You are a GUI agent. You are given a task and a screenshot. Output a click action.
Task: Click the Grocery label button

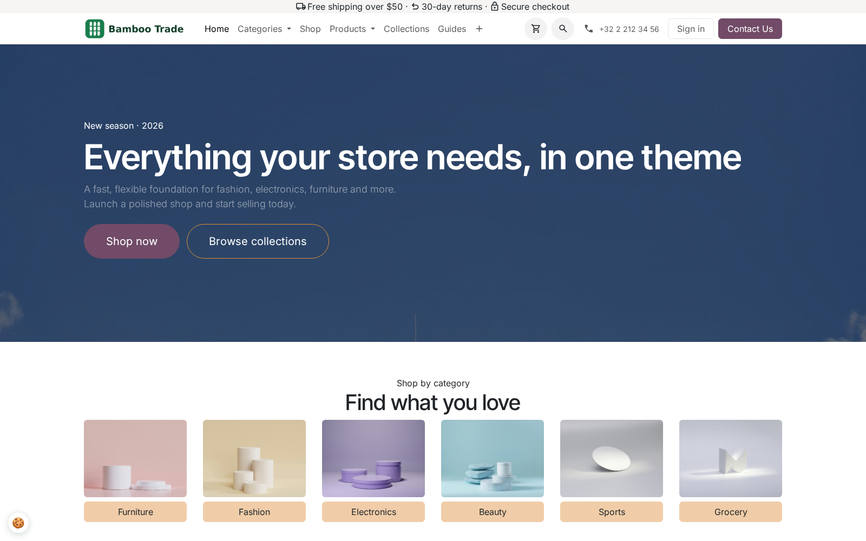pos(731,512)
